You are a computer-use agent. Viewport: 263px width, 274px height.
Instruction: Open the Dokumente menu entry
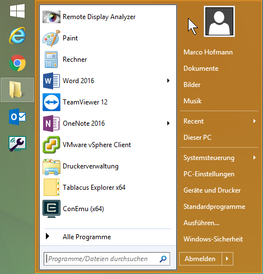point(201,68)
